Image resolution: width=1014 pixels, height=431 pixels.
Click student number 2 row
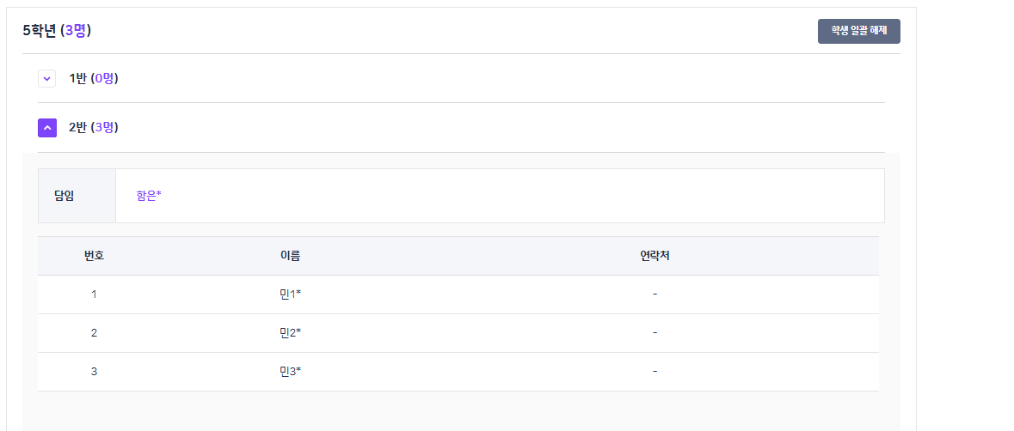[x=94, y=333]
